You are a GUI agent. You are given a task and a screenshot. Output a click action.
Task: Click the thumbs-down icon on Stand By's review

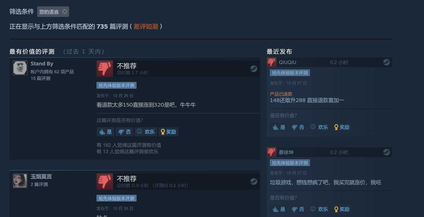(105, 69)
